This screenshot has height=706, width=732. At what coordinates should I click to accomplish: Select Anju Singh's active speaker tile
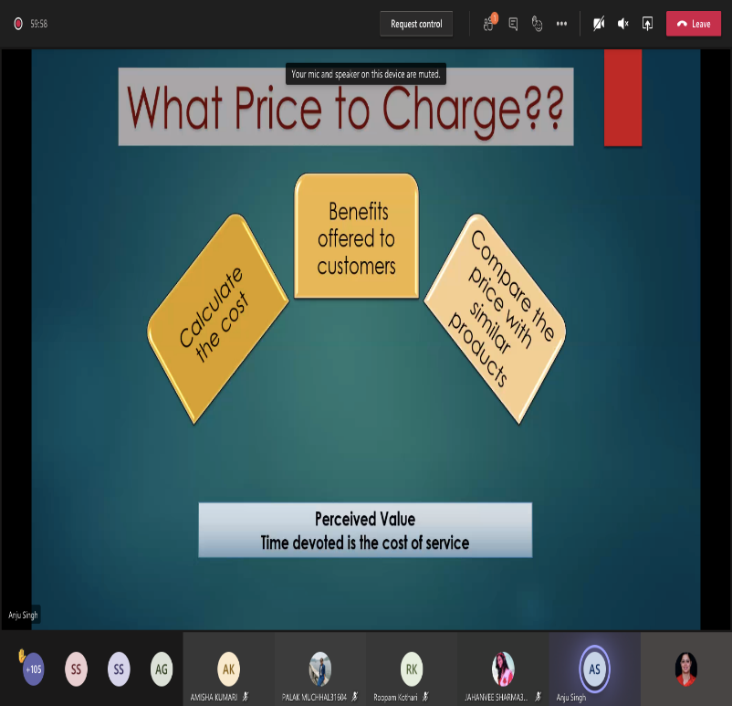594,669
